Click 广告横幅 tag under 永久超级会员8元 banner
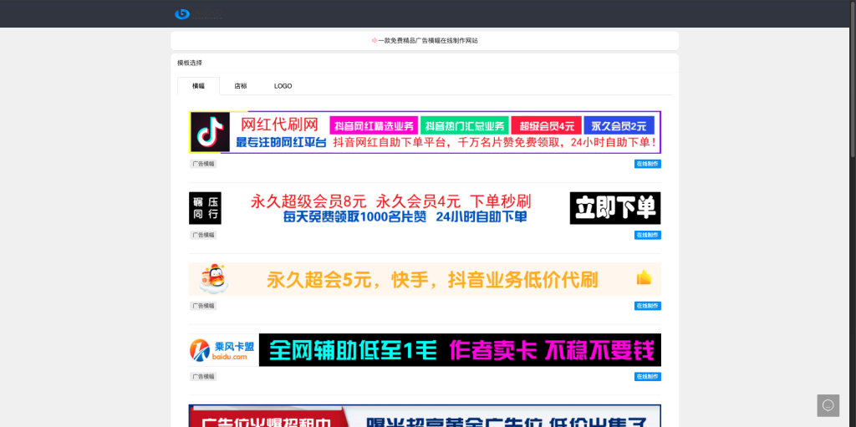 (x=203, y=235)
